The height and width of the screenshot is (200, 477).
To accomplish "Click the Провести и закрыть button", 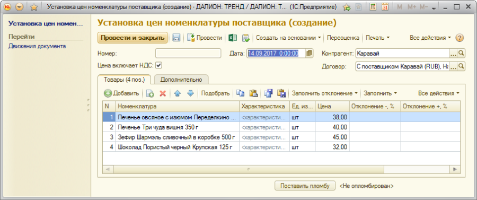I will pyautogui.click(x=132, y=38).
